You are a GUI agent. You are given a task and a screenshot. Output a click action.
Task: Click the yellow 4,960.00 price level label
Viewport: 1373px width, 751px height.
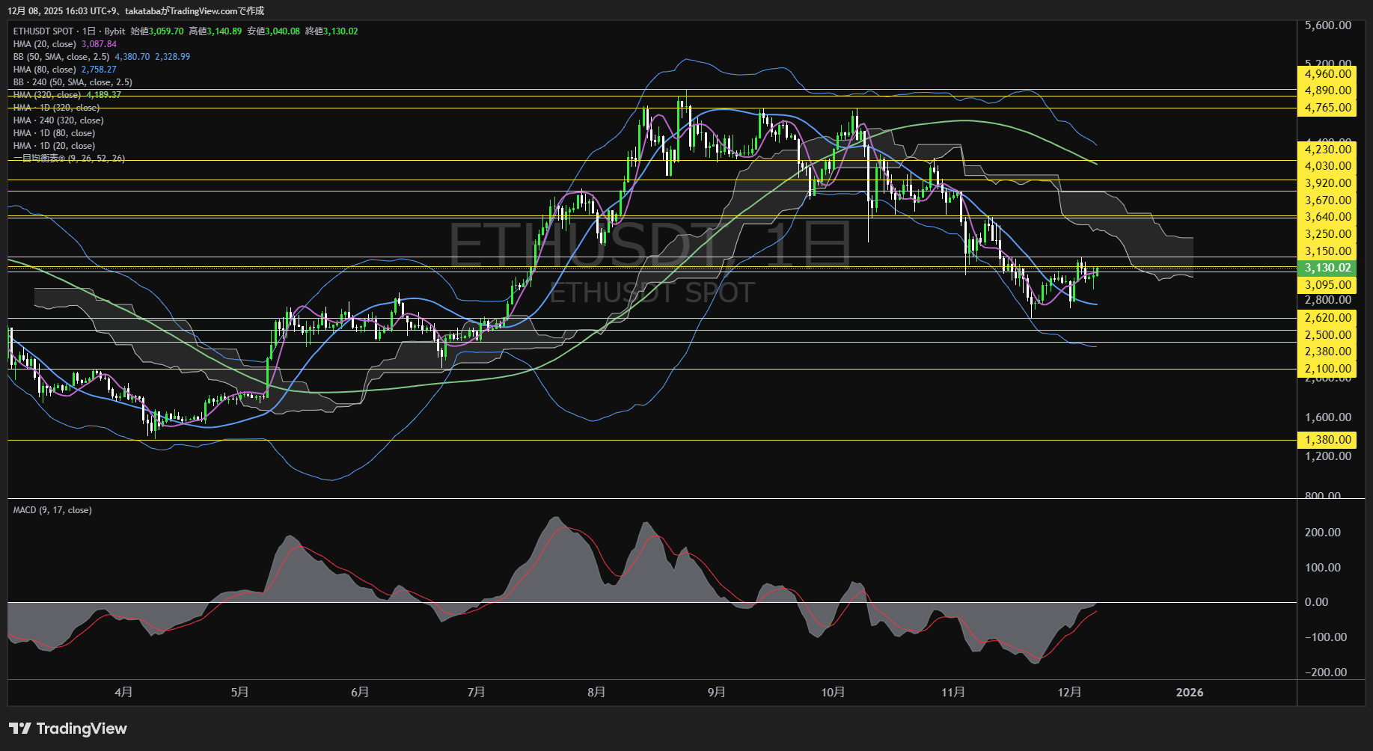click(1327, 74)
